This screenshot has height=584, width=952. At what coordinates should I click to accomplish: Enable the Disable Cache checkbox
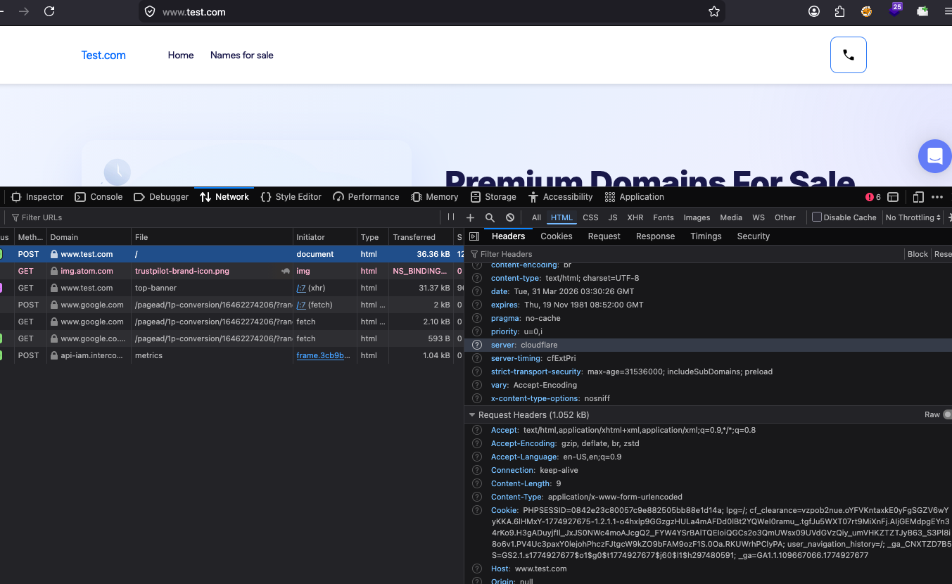[817, 217]
